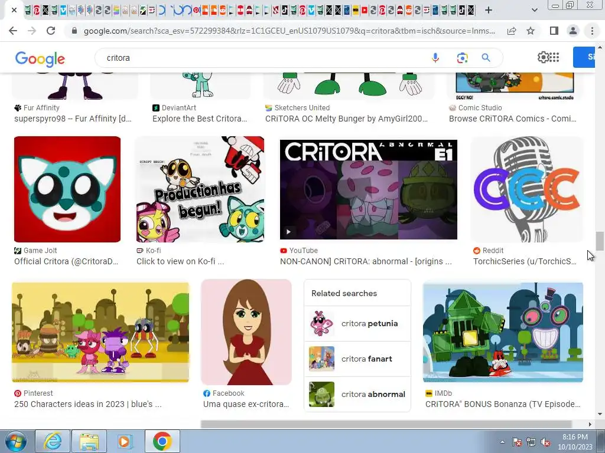Show hidden system tray icons

pyautogui.click(x=502, y=442)
